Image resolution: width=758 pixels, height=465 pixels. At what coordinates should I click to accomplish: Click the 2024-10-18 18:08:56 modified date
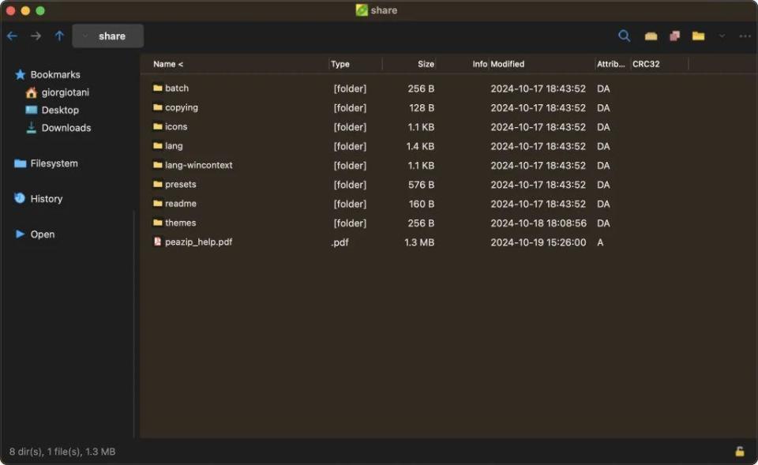point(538,223)
